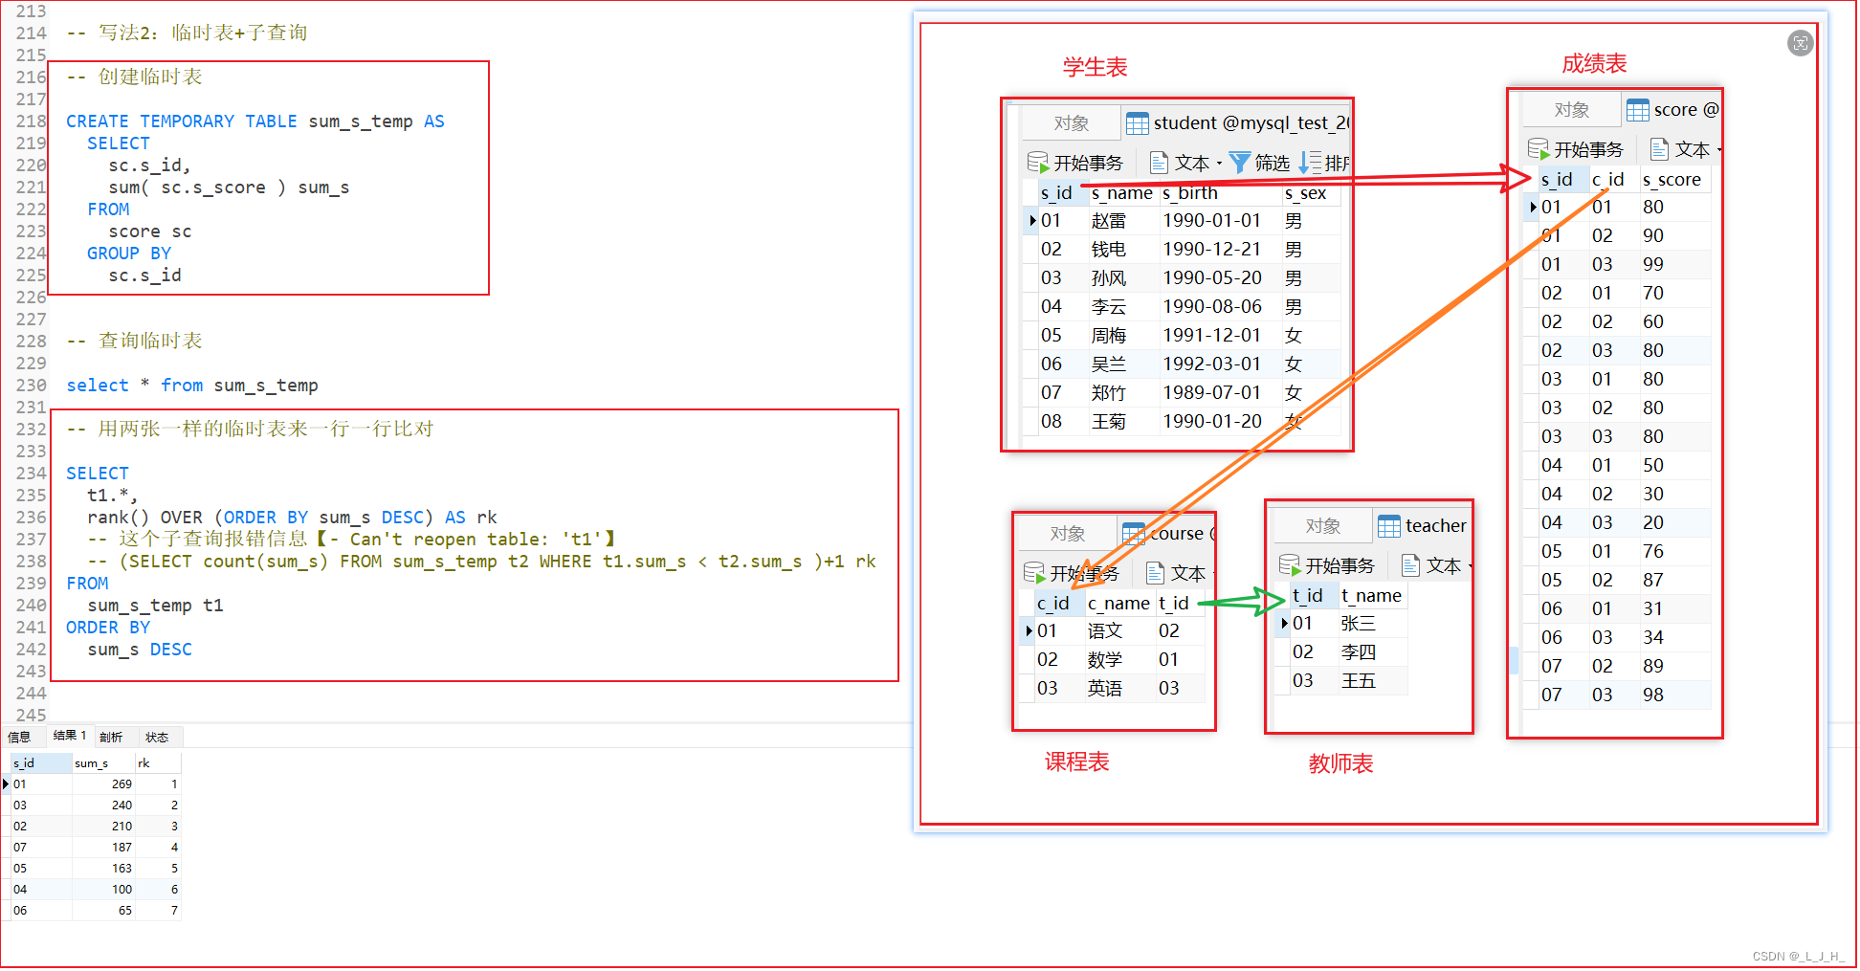Open 文本 dropdown arrow in student window

1219,164
